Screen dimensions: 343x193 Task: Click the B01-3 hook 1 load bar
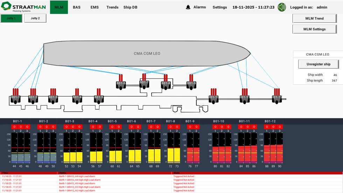pyautogui.click(x=66, y=148)
